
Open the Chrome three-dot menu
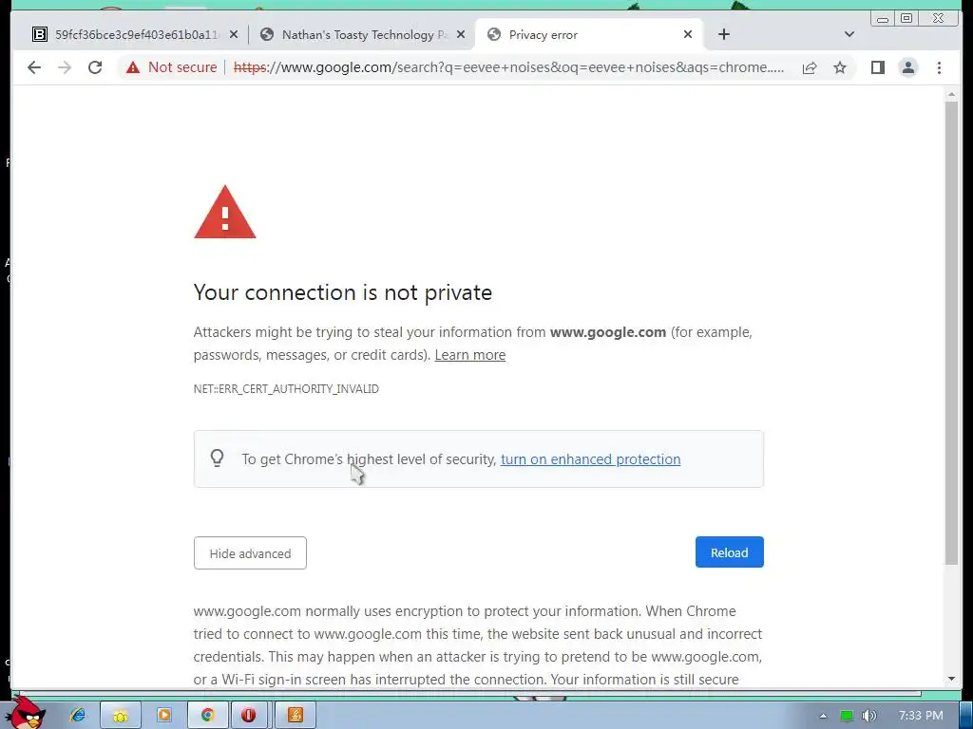(939, 67)
